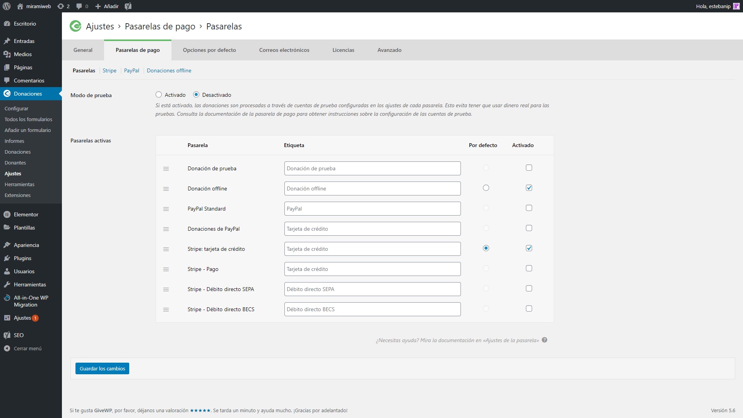The width and height of the screenshot is (743, 418).
Task: Set Donación offline as Por defecto
Action: pos(486,188)
